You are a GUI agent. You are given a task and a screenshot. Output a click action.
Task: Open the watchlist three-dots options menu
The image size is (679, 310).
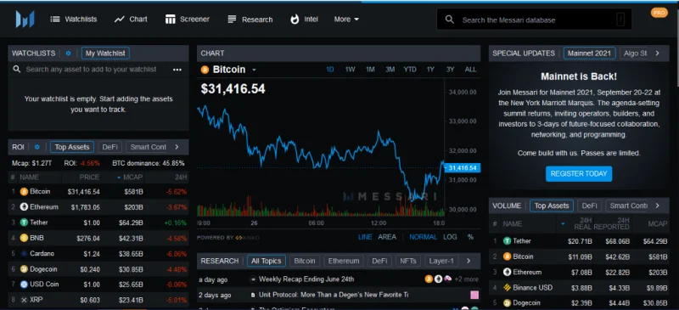coord(177,70)
